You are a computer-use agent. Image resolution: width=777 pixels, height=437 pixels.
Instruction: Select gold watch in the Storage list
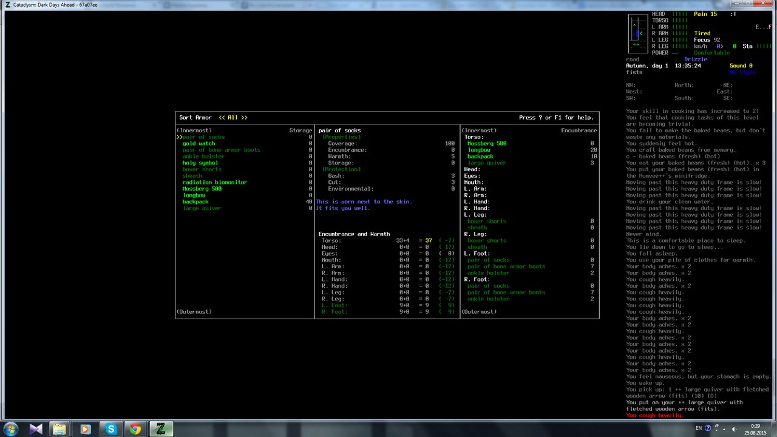coord(198,144)
